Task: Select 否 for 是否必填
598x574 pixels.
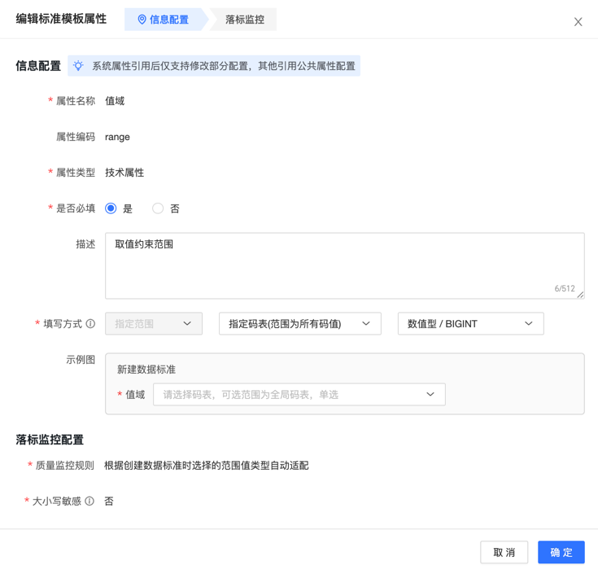Action: (158, 208)
